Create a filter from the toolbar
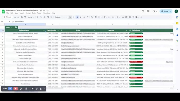The width and height of the screenshot is (180, 101). (x=133, y=17)
